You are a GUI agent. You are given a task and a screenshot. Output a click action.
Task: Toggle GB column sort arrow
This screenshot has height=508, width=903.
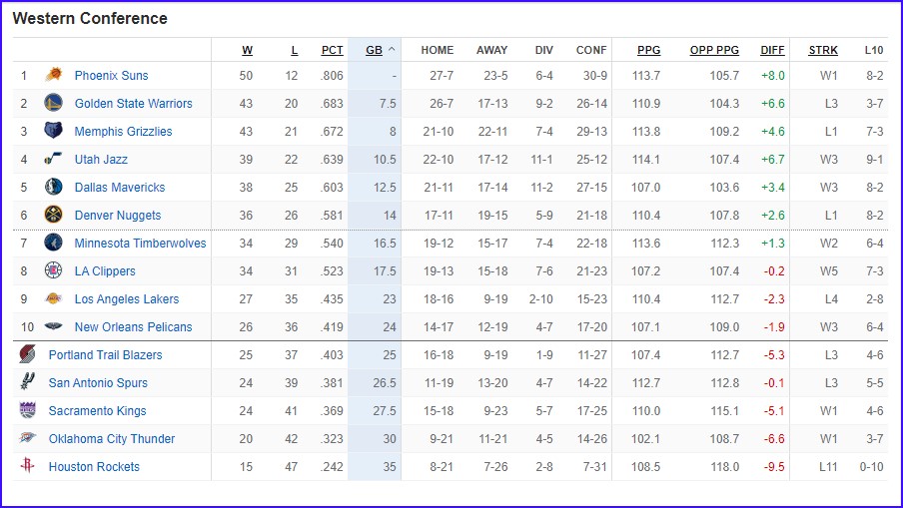pyautogui.click(x=392, y=50)
